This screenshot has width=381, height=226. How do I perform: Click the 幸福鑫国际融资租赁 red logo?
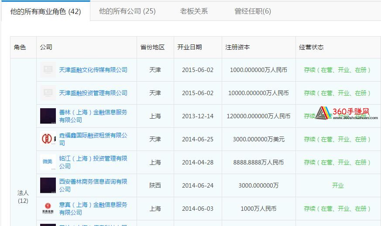[x=48, y=139]
